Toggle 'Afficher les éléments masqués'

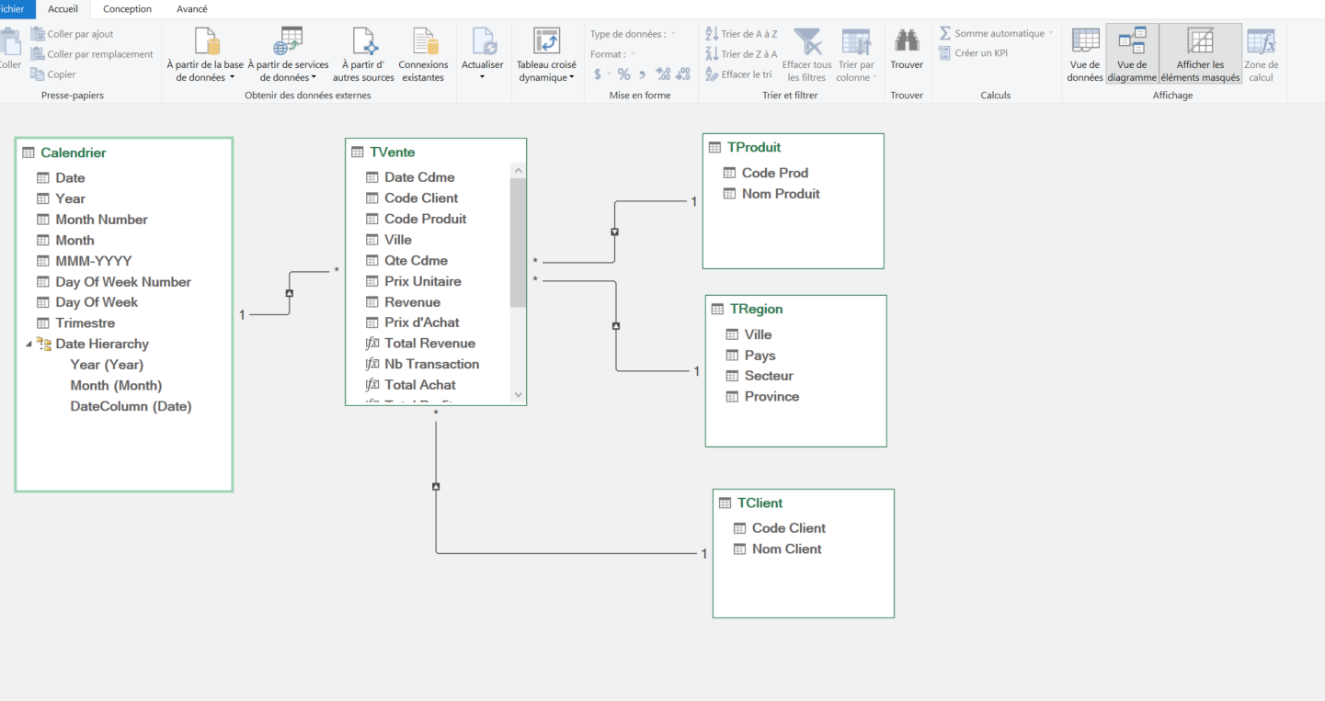pyautogui.click(x=1200, y=55)
